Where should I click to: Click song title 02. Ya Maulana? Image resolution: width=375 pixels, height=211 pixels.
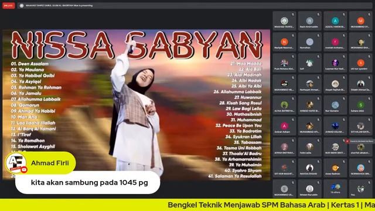click(28, 70)
